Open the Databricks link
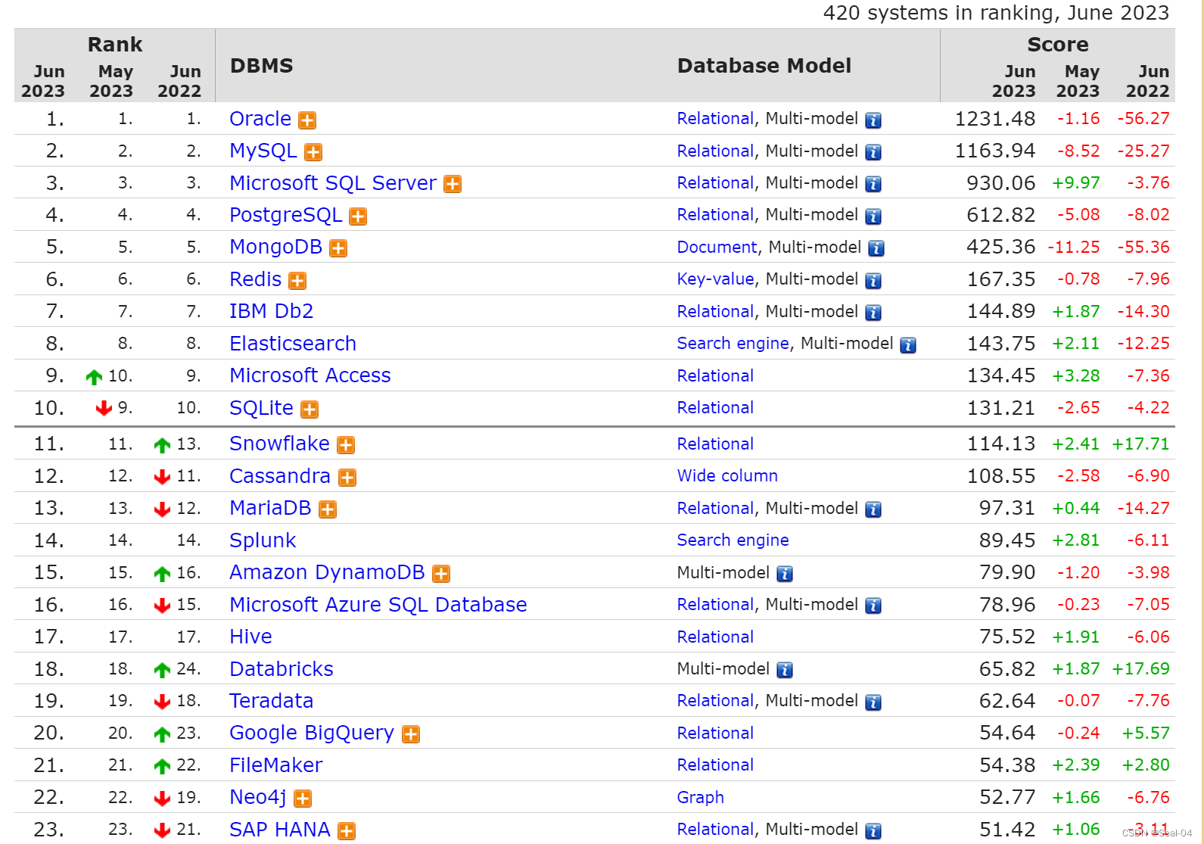 pos(282,669)
